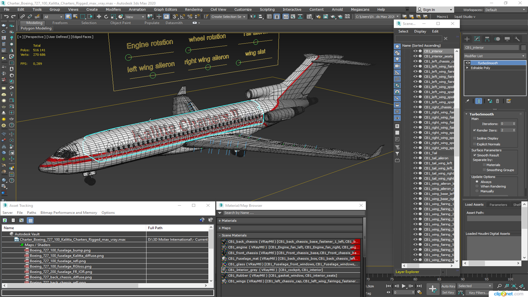Viewport: 528px width, 297px height.
Task: Expand the Materials group in Material Browser
Action: (x=220, y=221)
